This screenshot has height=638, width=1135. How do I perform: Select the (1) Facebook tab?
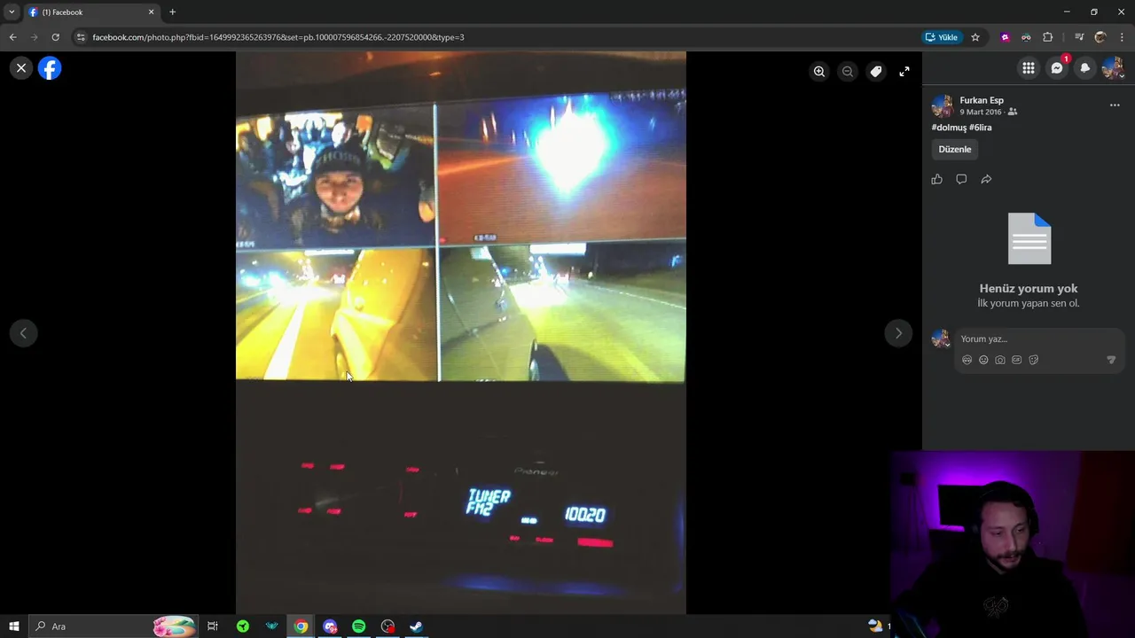tap(89, 12)
